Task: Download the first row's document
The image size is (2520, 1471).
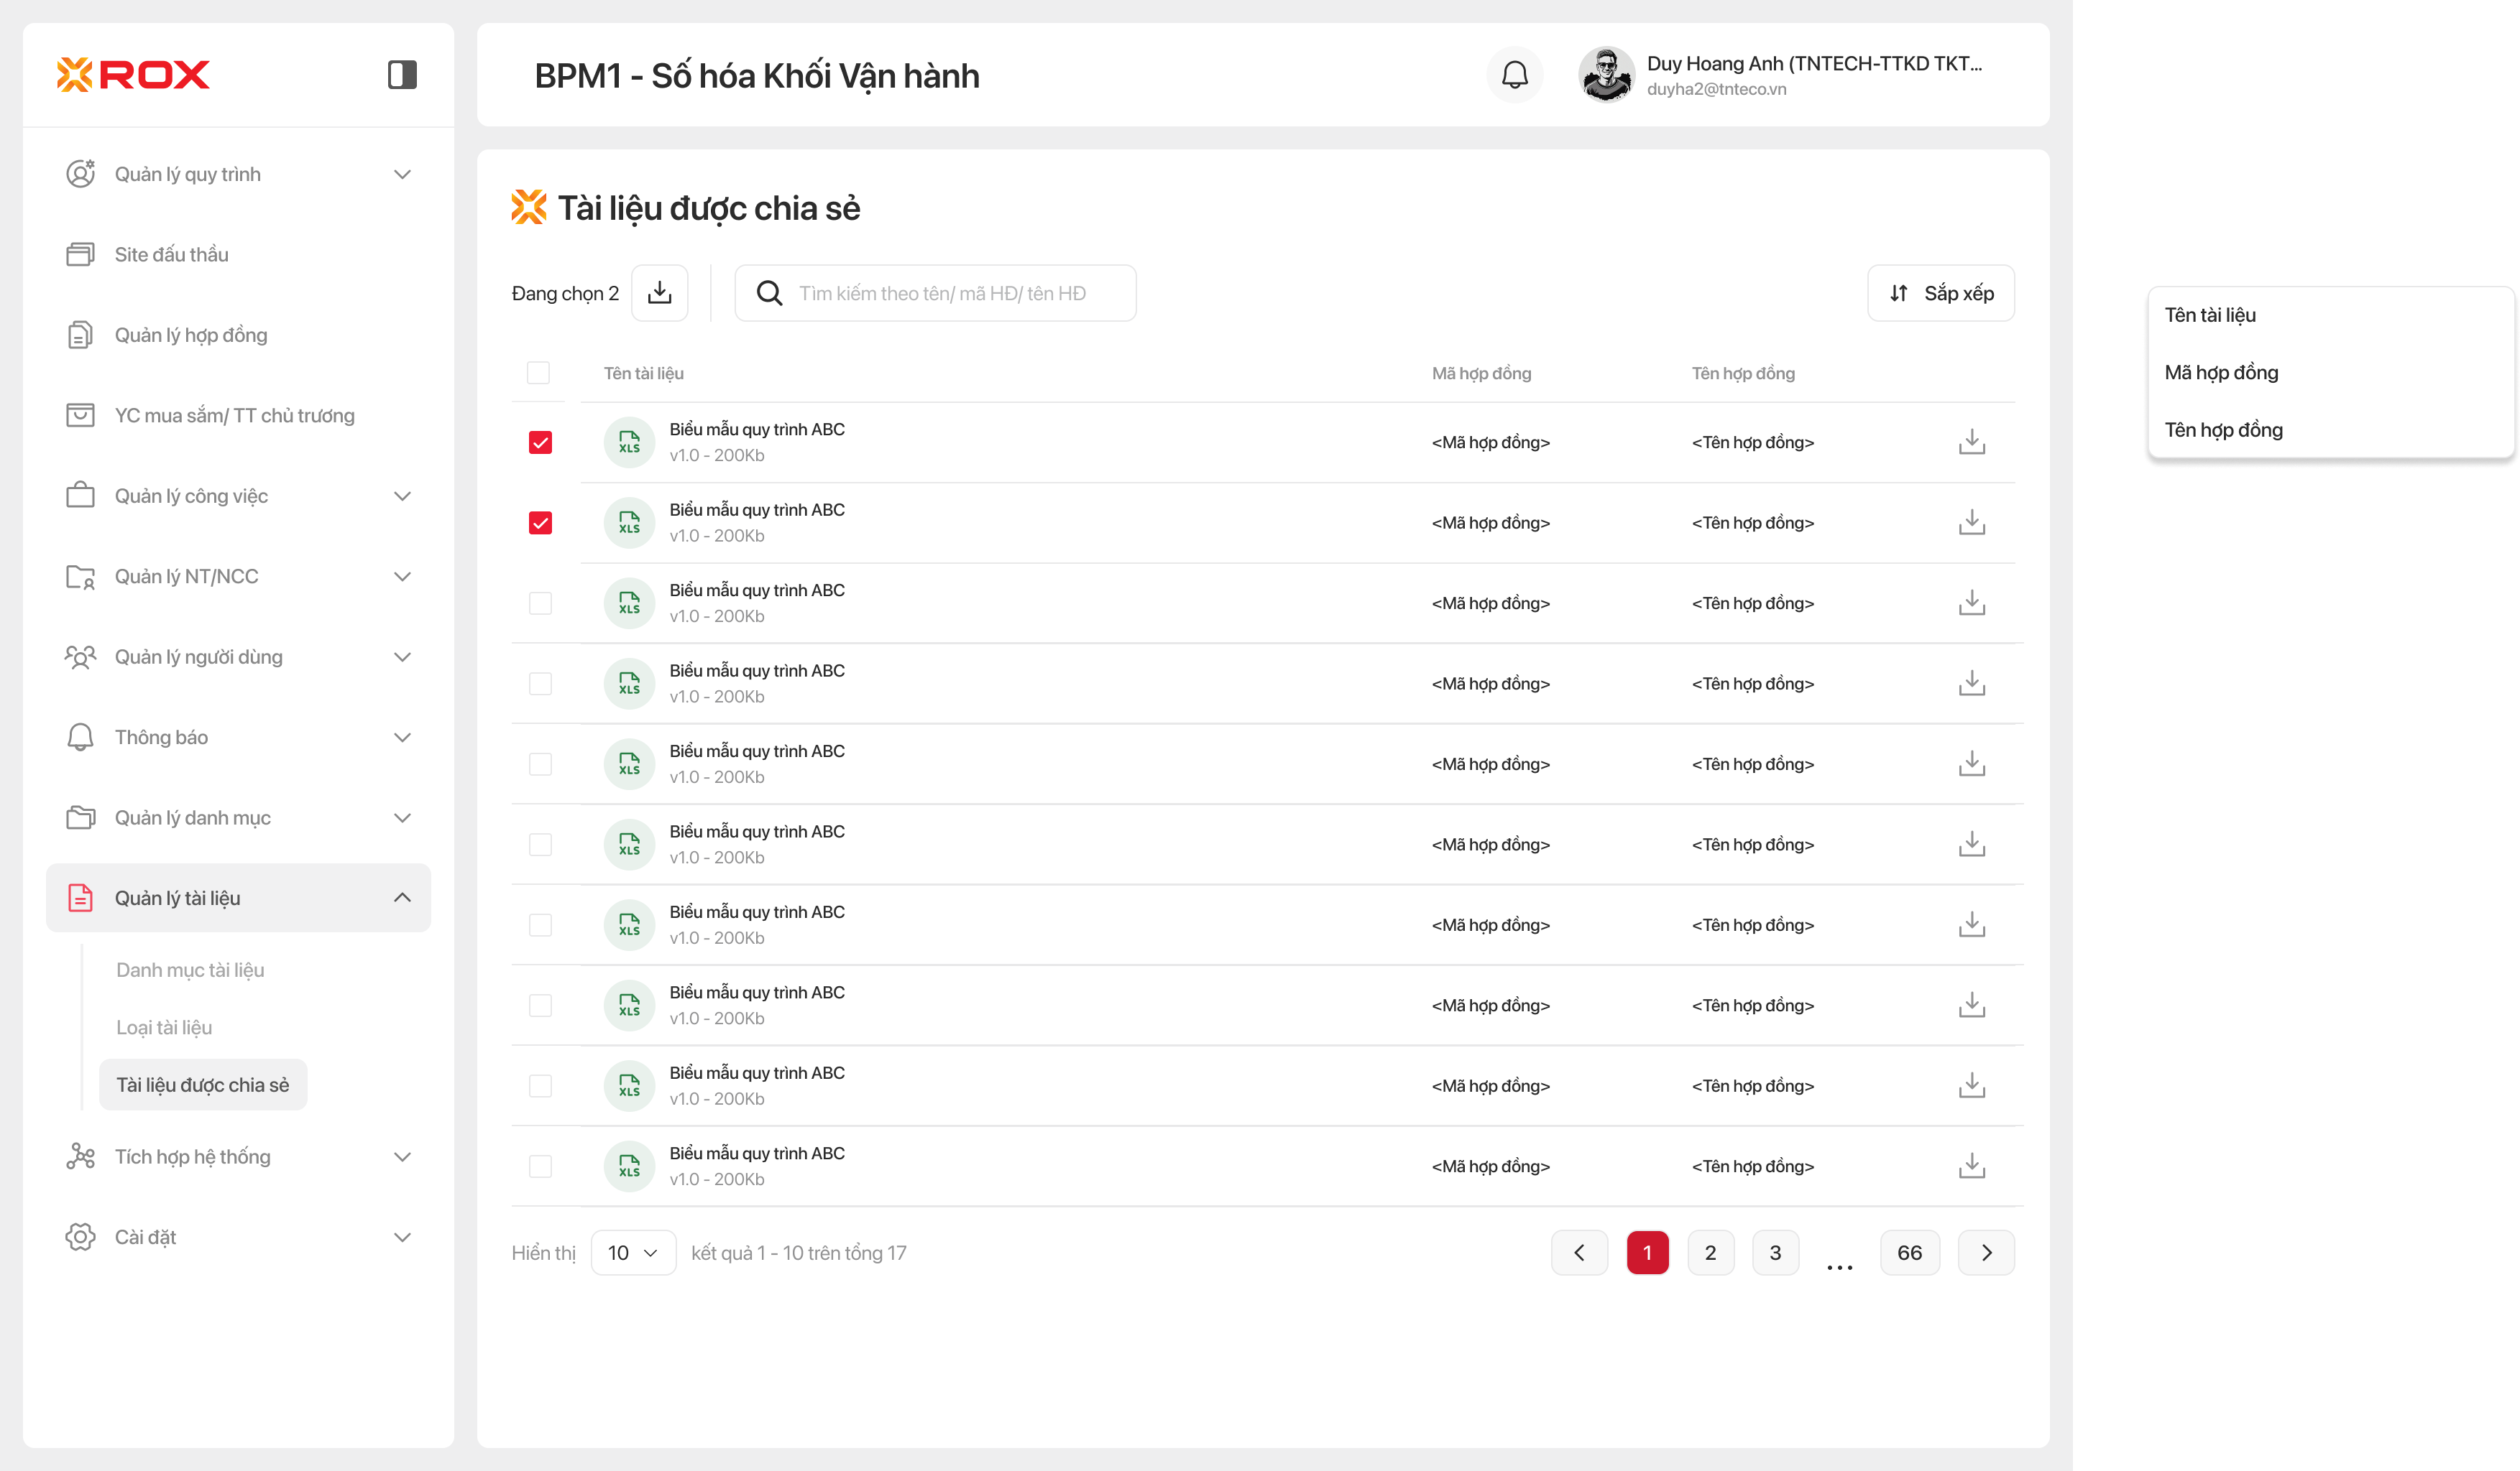Action: [x=1971, y=442]
